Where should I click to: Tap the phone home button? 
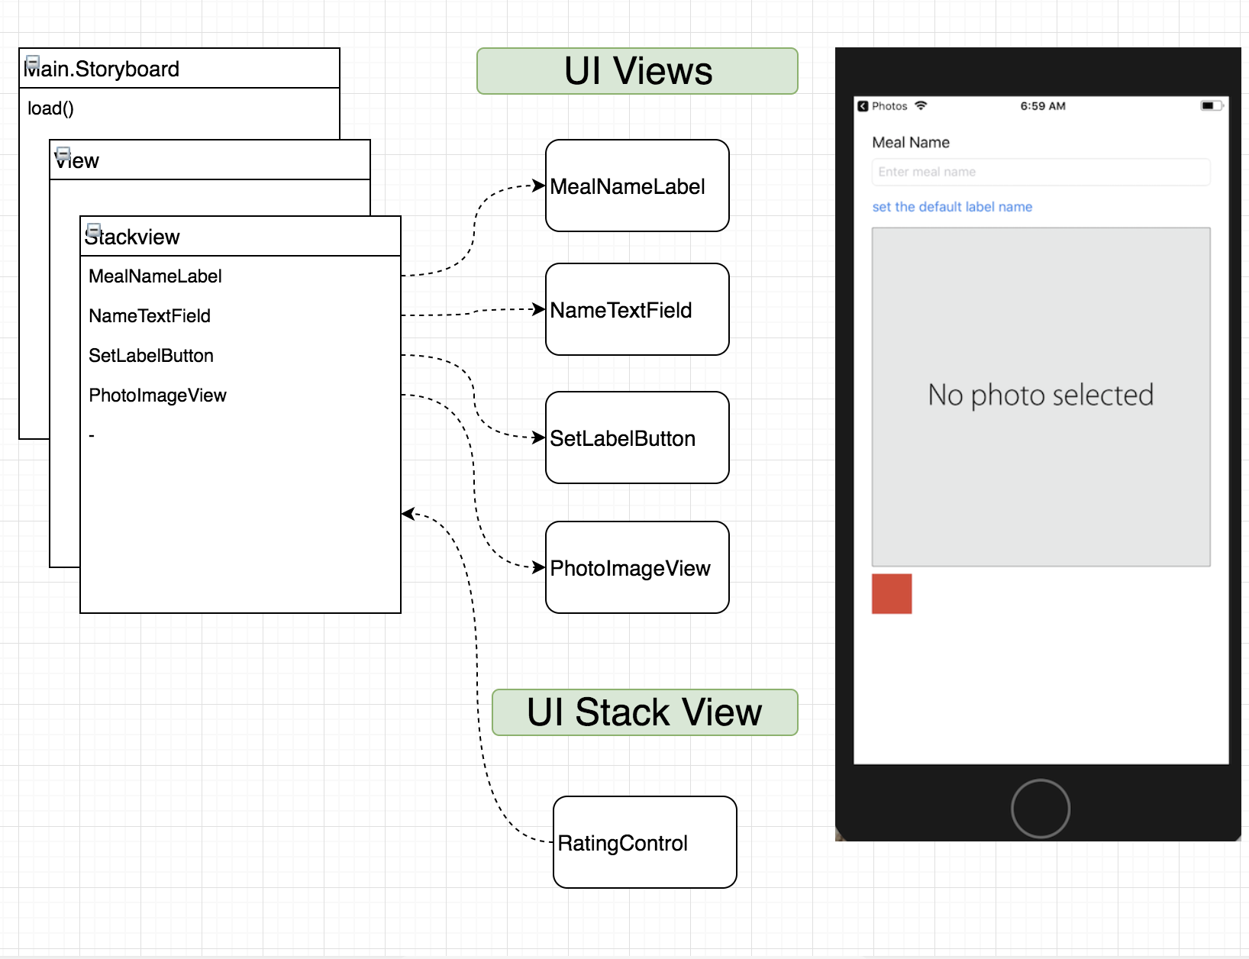pyautogui.click(x=1041, y=809)
